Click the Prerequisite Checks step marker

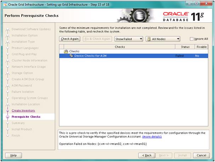[x=7, y=117]
